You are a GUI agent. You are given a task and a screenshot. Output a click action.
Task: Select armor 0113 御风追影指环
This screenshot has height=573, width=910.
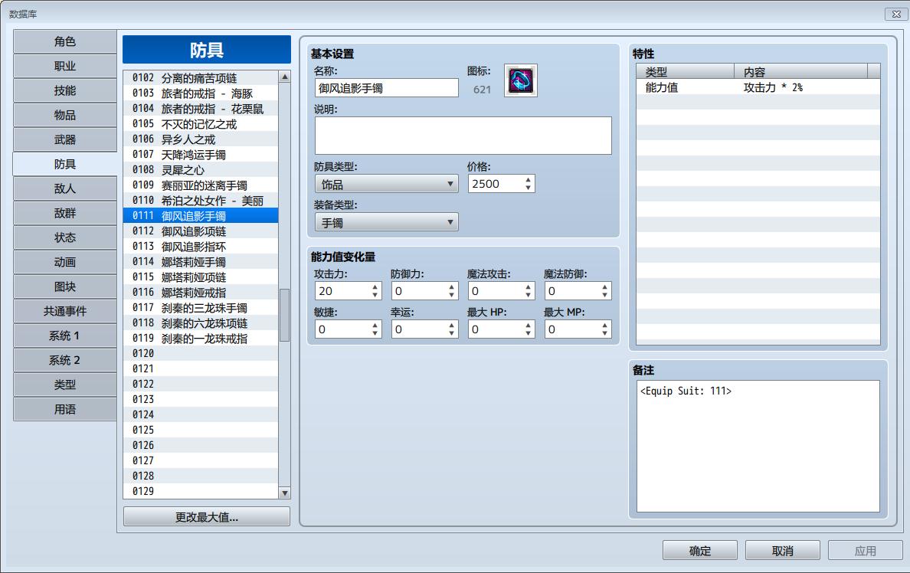(x=201, y=246)
